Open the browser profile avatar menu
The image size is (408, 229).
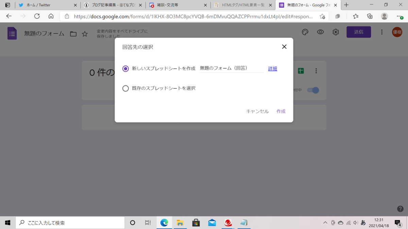pos(384,16)
